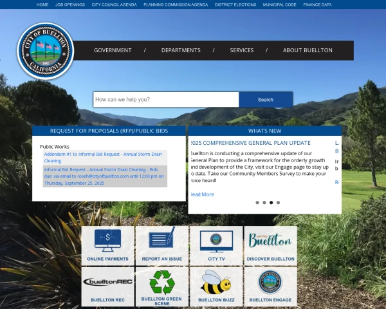This screenshot has width=386, height=309.
Task: Open the Buellton Rec tile
Action: (108, 287)
